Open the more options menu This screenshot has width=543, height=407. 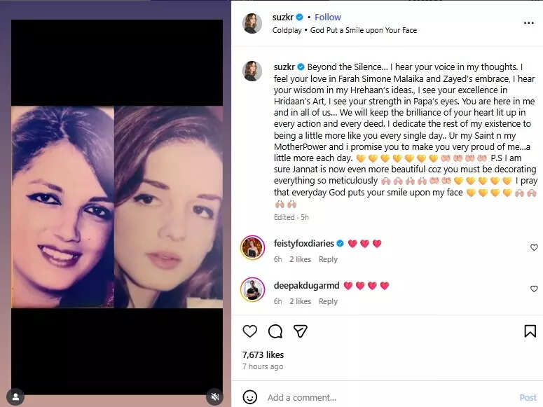pyautogui.click(x=529, y=23)
